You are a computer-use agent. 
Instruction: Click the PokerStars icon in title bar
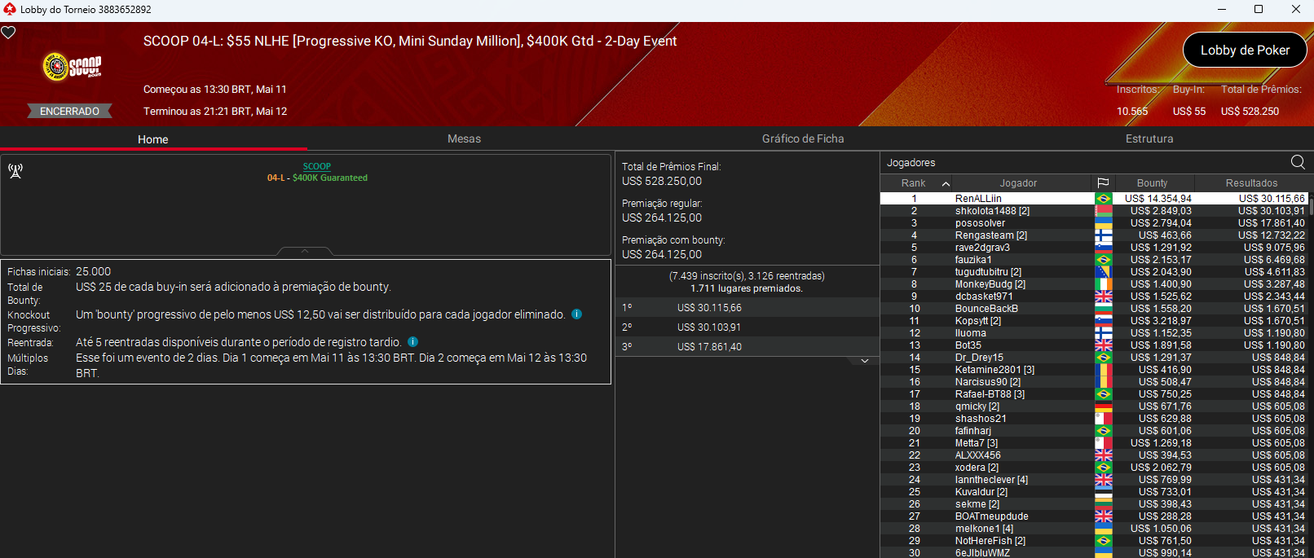[10, 9]
